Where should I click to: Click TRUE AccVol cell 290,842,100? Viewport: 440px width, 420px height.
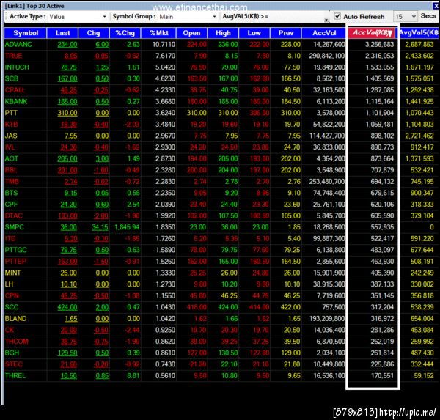click(327, 56)
